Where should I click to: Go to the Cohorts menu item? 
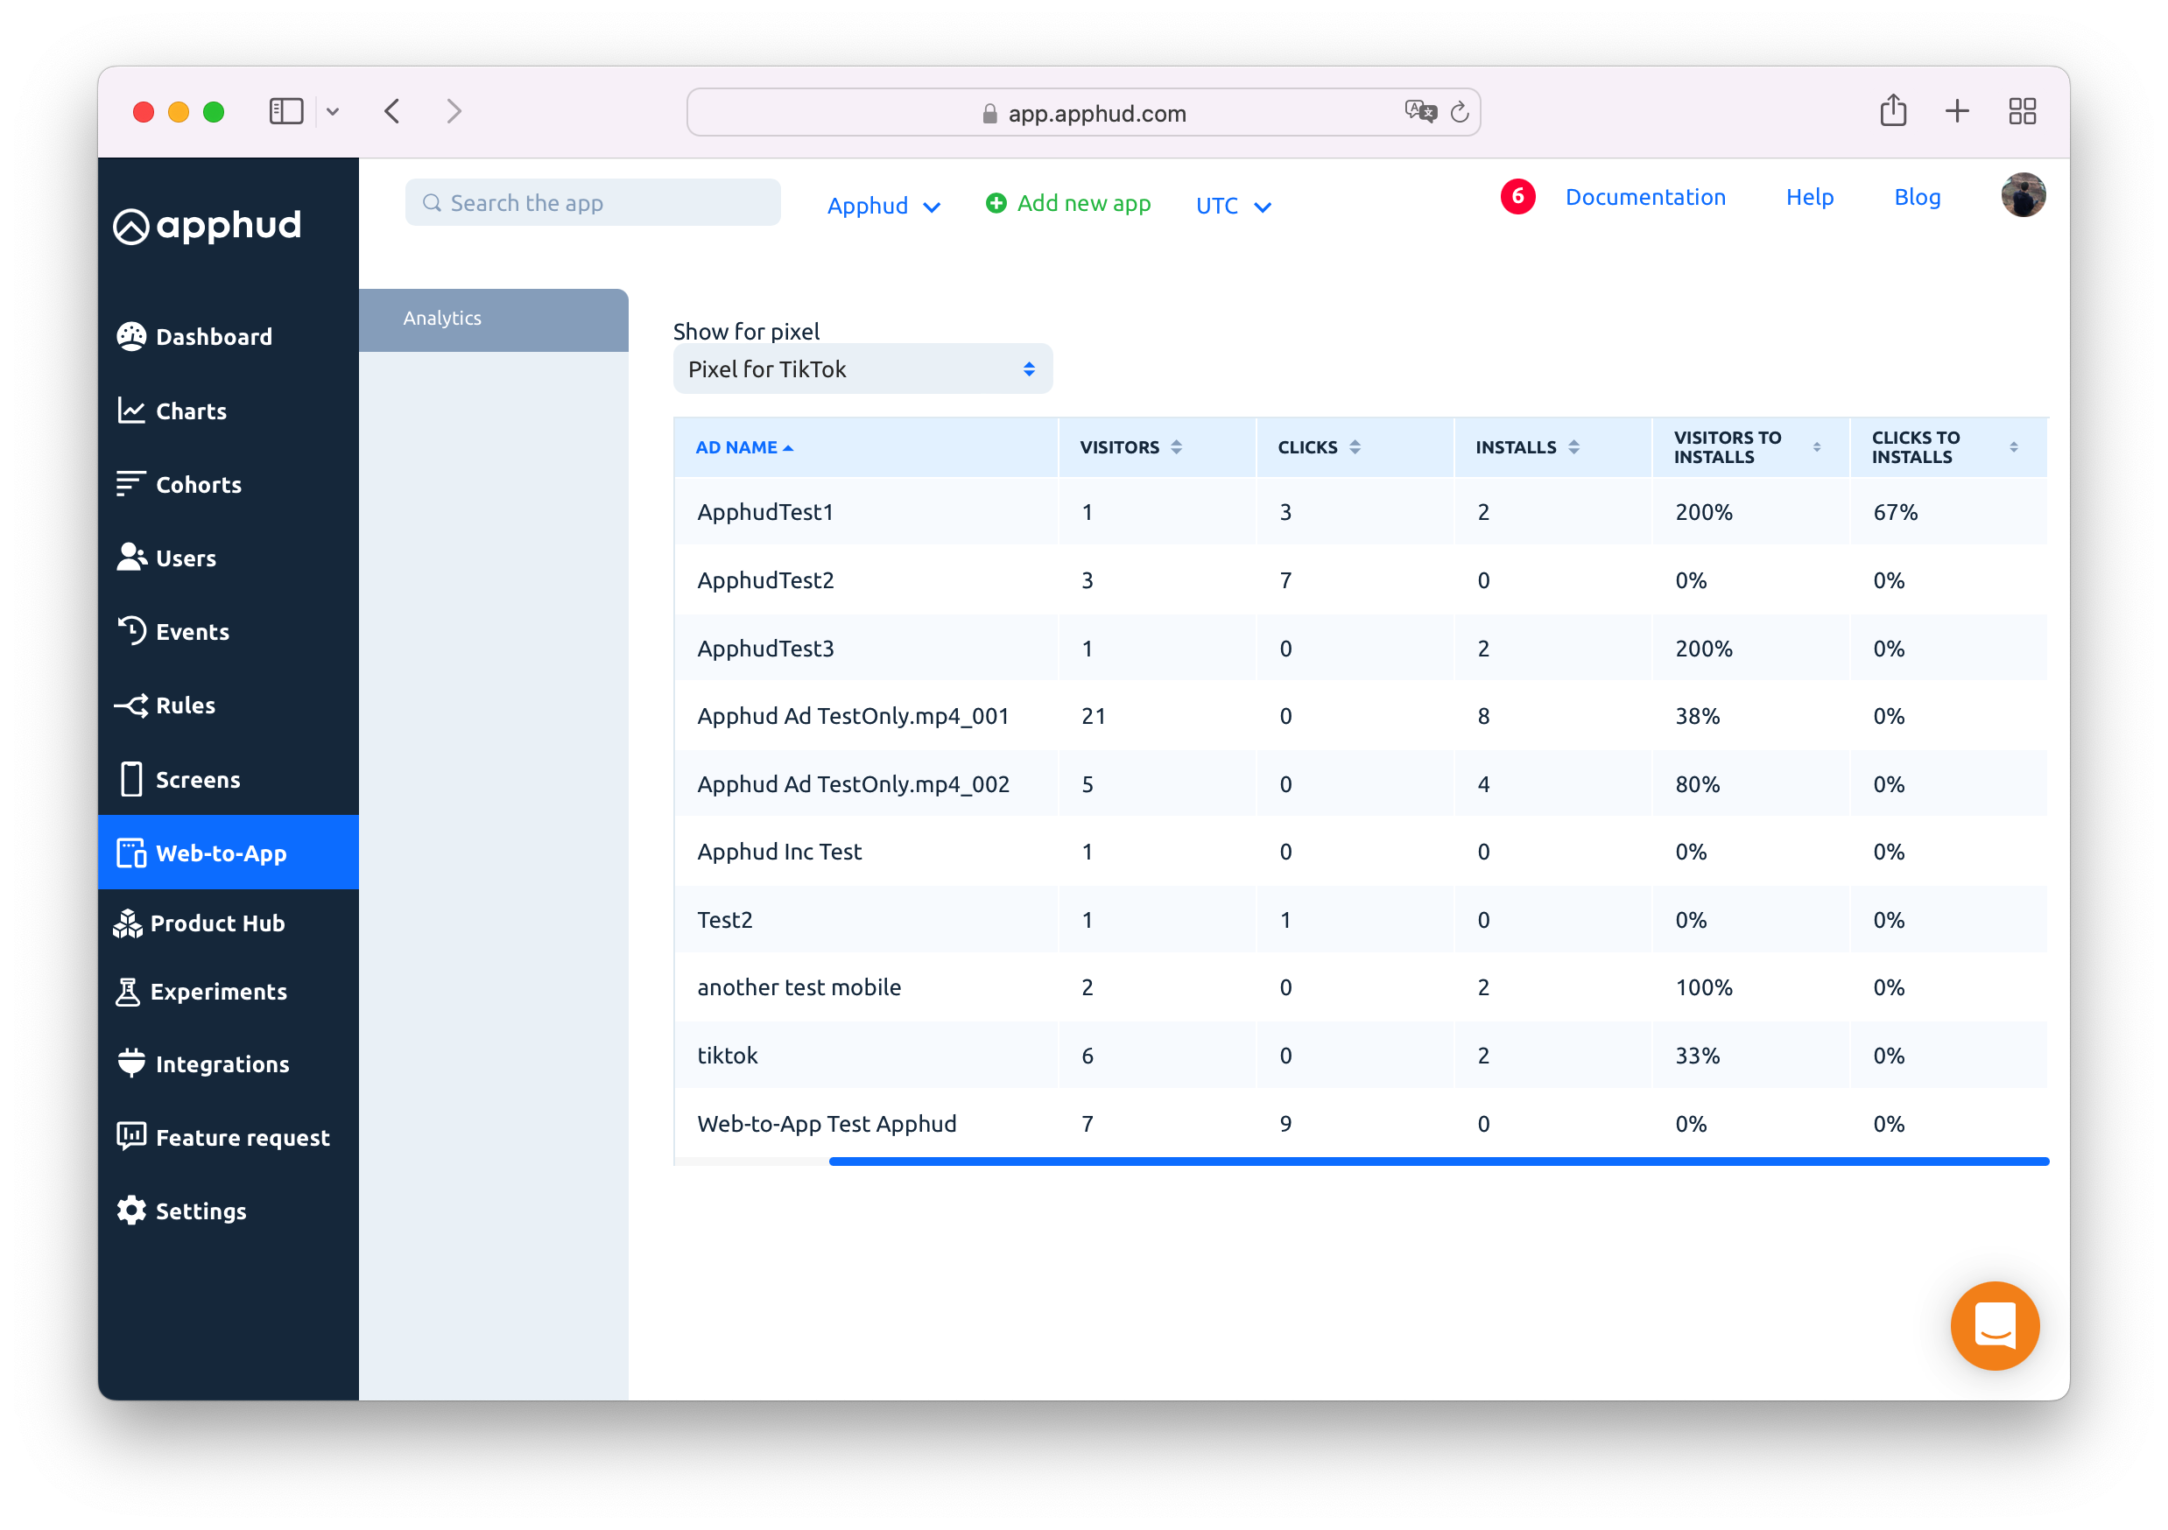(198, 484)
